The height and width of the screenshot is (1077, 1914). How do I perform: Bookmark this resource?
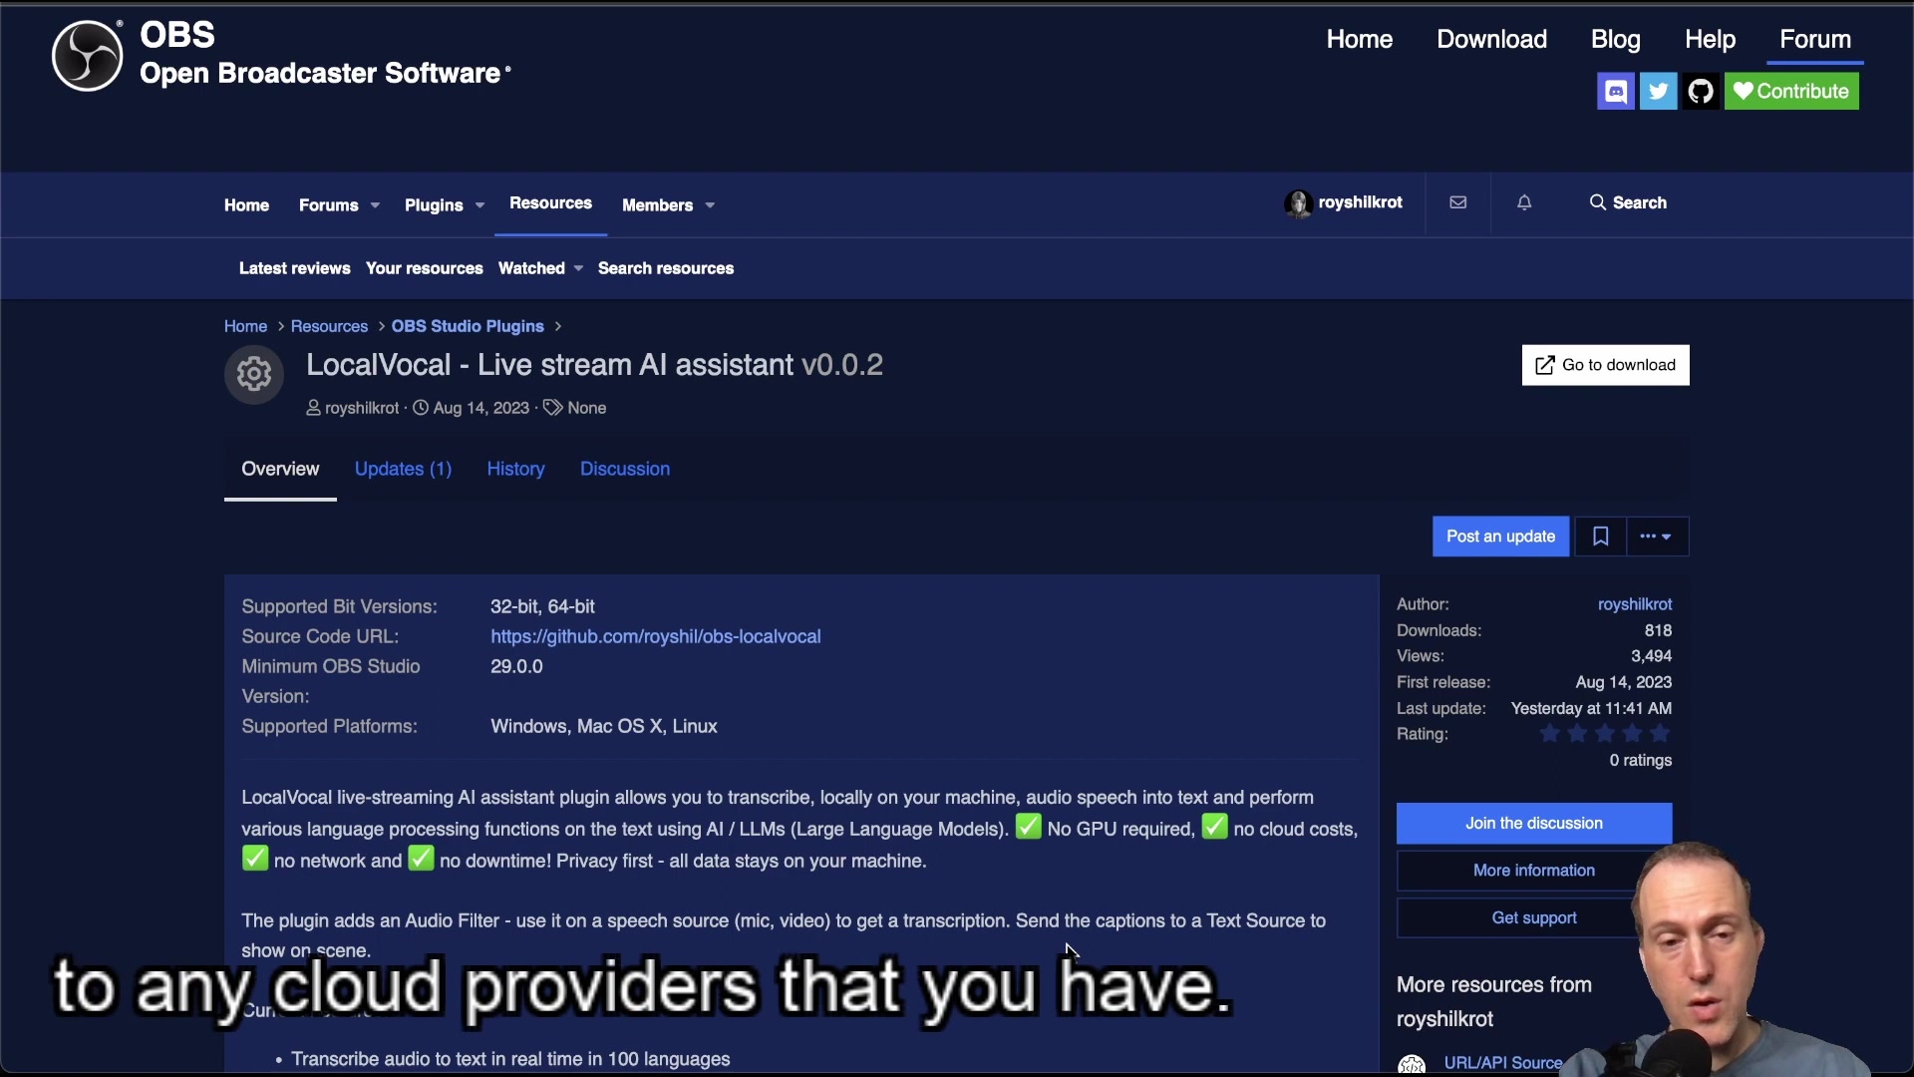[x=1601, y=537]
